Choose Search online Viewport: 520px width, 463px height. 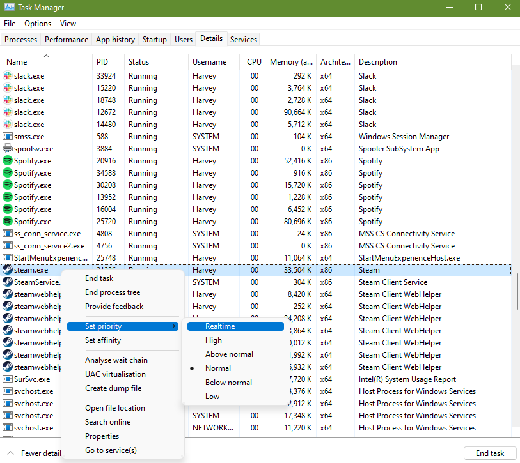point(123,422)
